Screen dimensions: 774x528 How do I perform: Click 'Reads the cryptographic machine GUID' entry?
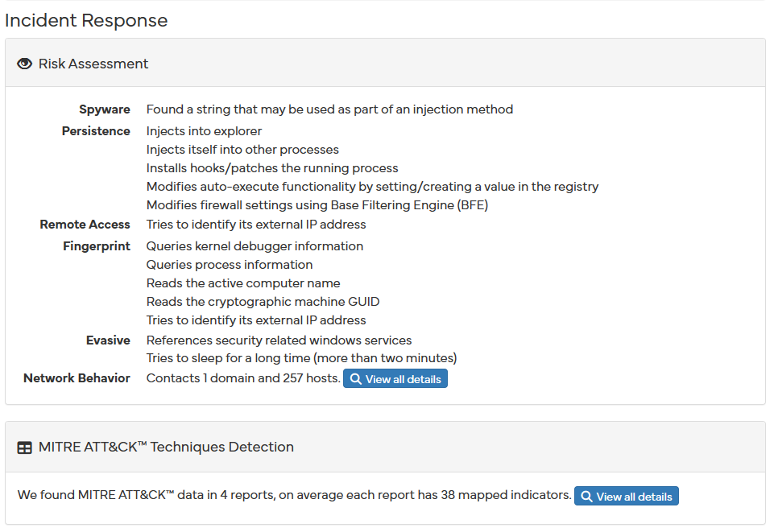coord(263,302)
